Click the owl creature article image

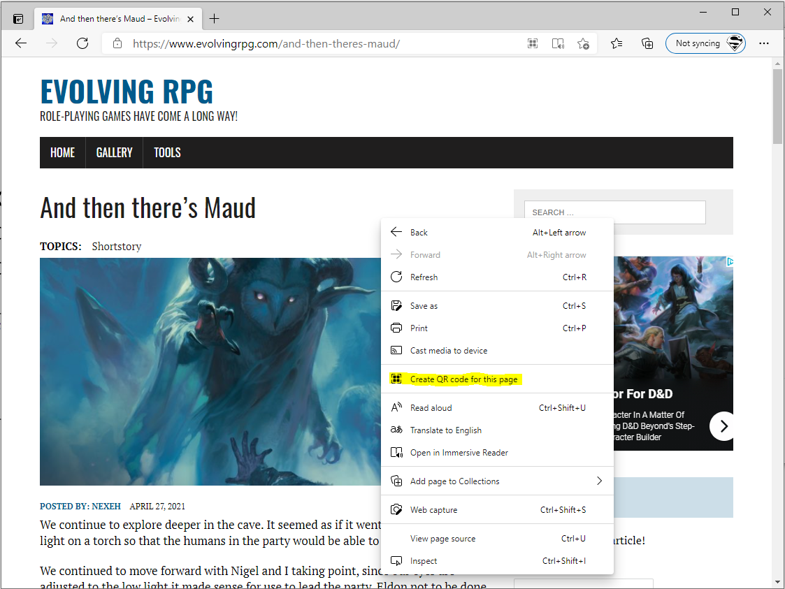pos(210,371)
